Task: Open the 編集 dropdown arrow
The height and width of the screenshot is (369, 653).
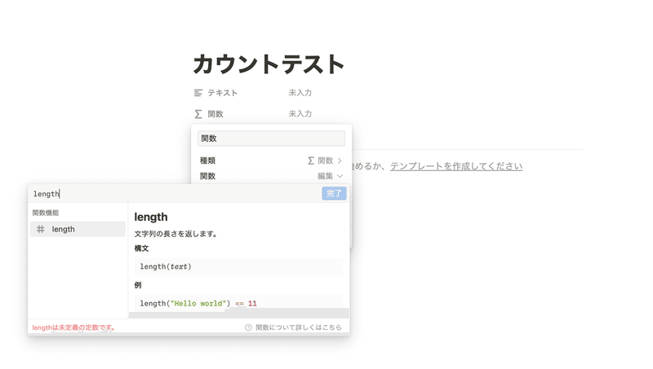Action: point(340,176)
